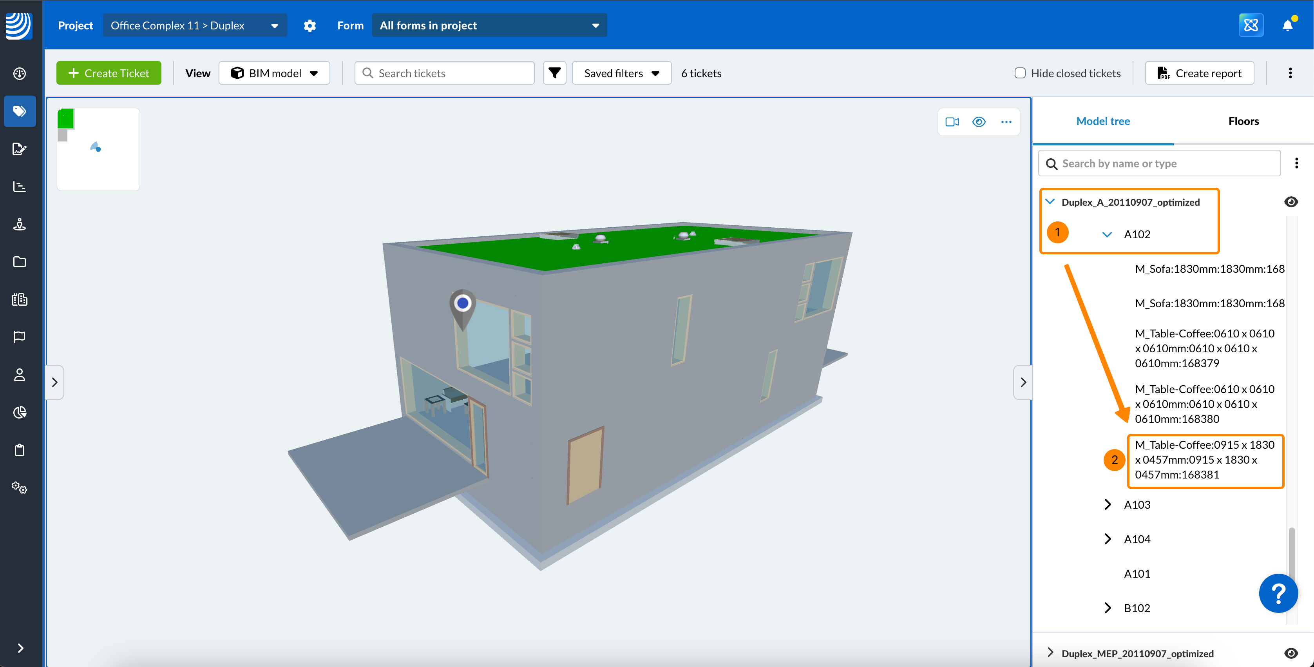Open project settings gear icon
Screen dimensions: 1314x667
[x=309, y=25]
